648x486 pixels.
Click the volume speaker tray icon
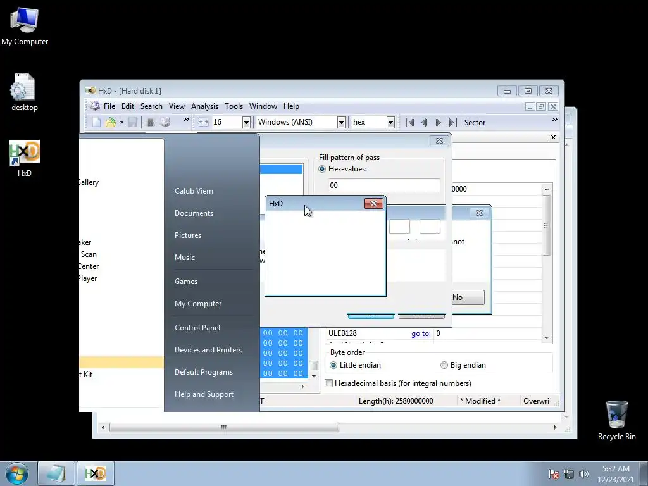(584, 474)
